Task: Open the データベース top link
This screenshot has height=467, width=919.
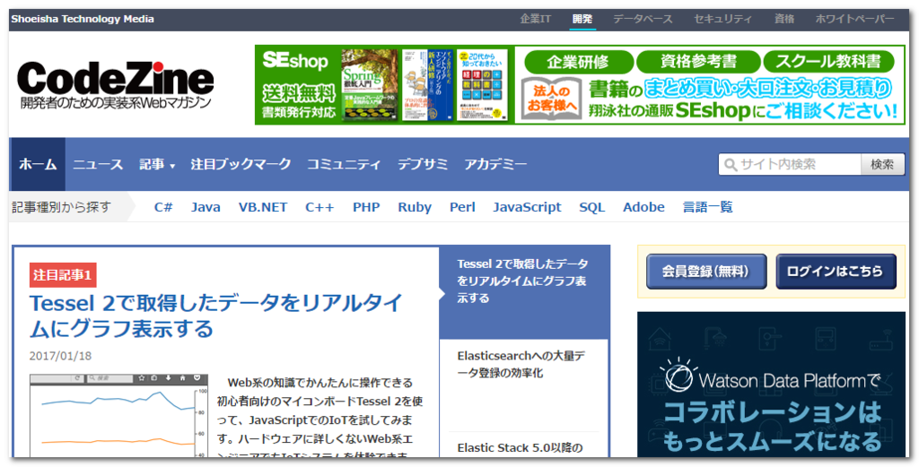Action: tap(643, 19)
